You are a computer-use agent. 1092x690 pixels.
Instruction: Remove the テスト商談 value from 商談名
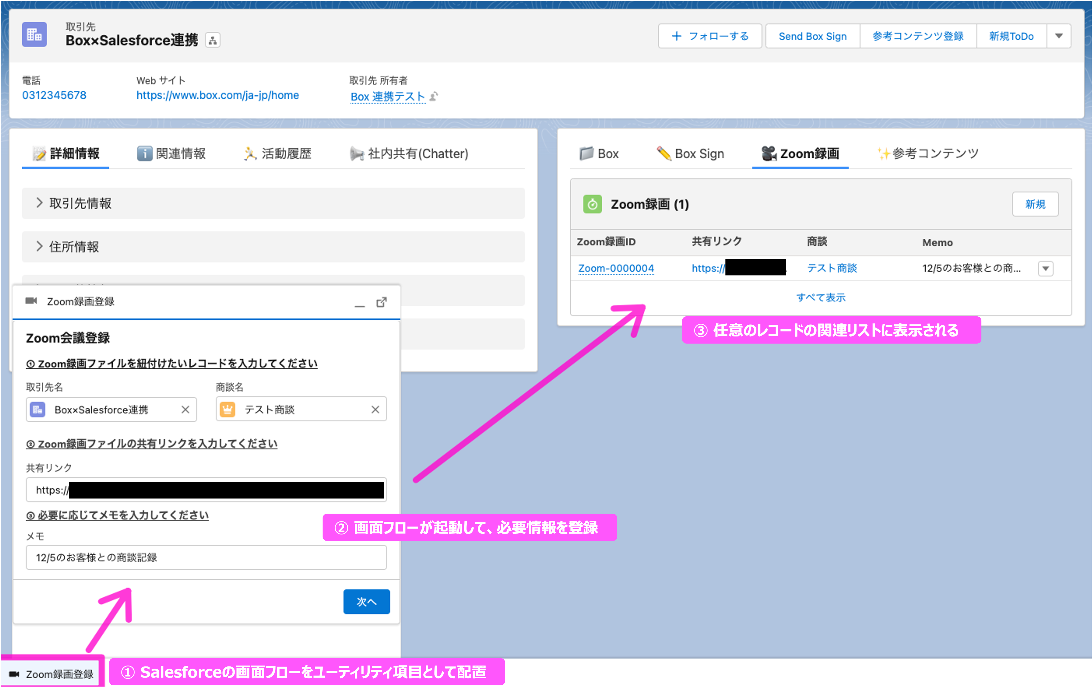375,409
